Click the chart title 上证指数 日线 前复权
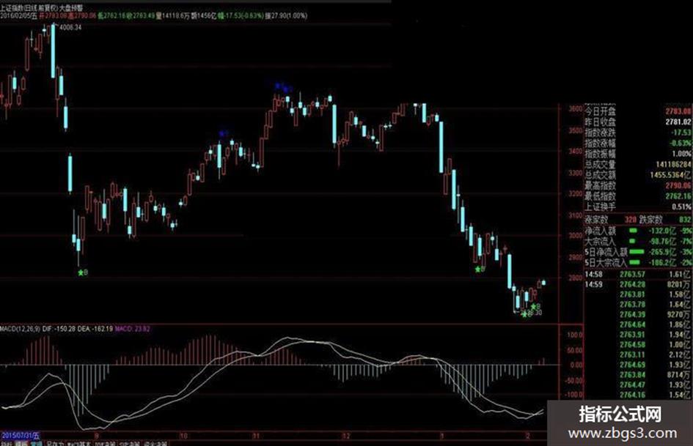This screenshot has height=446, width=693. coord(29,8)
